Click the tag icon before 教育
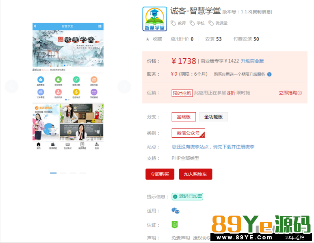Image resolution: width=314 pixels, height=243 pixels. click(173, 23)
